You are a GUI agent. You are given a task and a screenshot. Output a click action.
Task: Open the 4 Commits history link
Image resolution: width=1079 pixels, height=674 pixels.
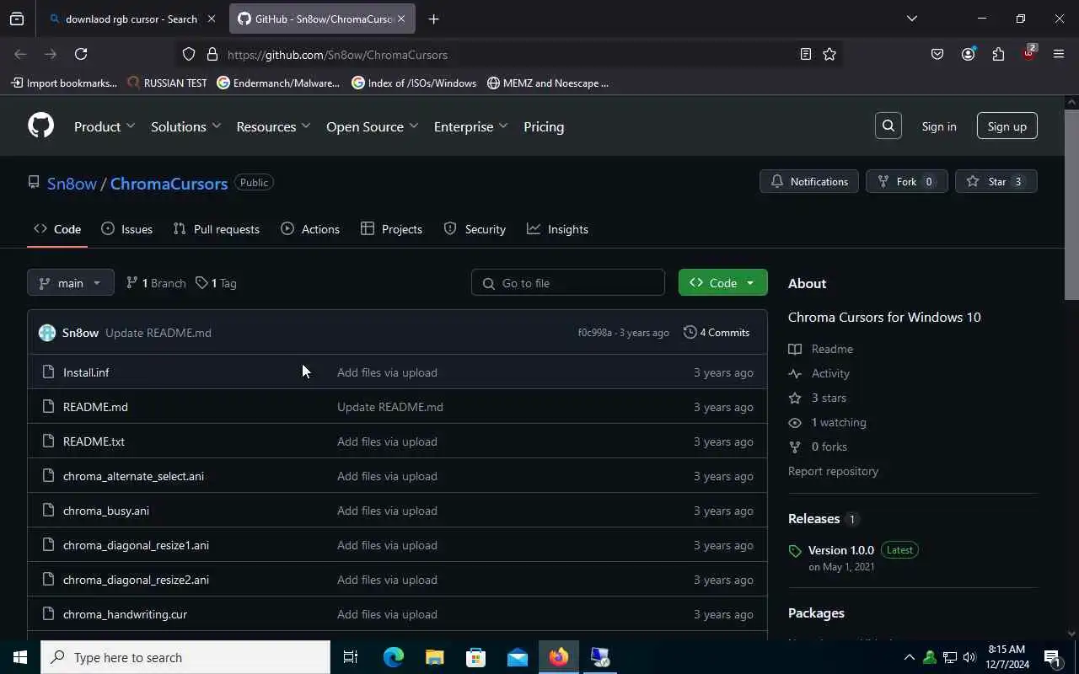(x=716, y=333)
